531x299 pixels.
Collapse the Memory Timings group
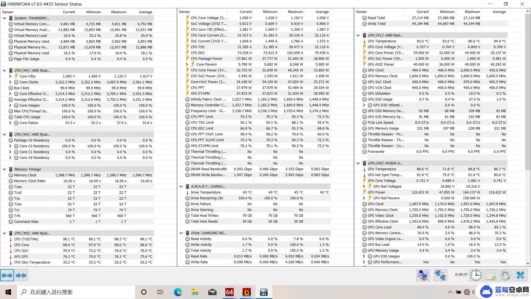pyautogui.click(x=4, y=169)
